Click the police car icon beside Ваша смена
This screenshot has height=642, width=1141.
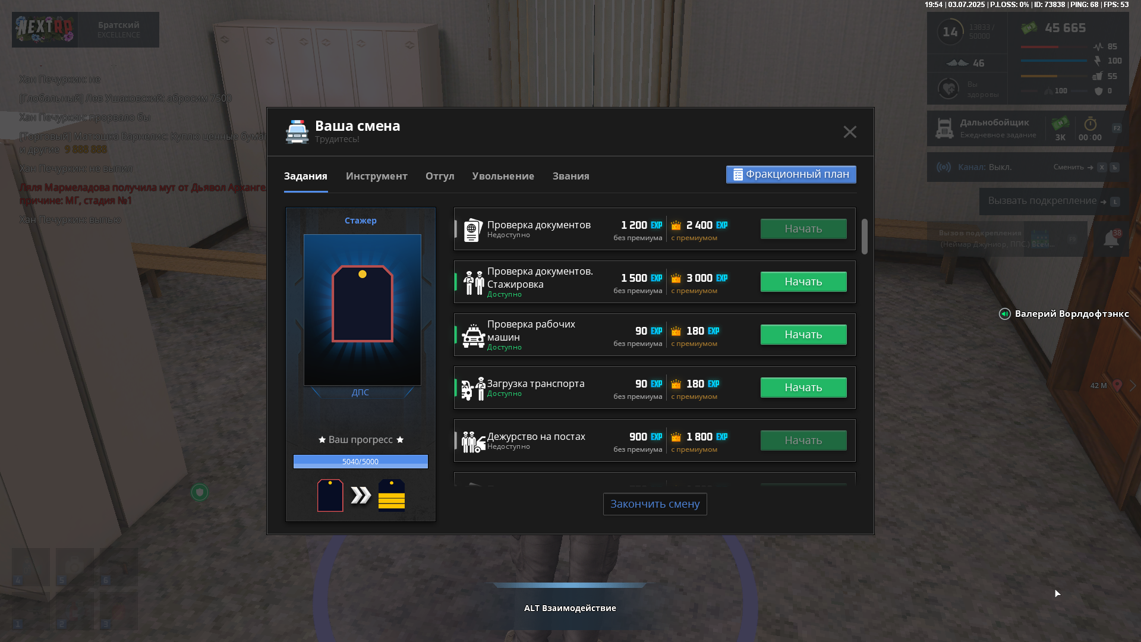click(x=297, y=131)
